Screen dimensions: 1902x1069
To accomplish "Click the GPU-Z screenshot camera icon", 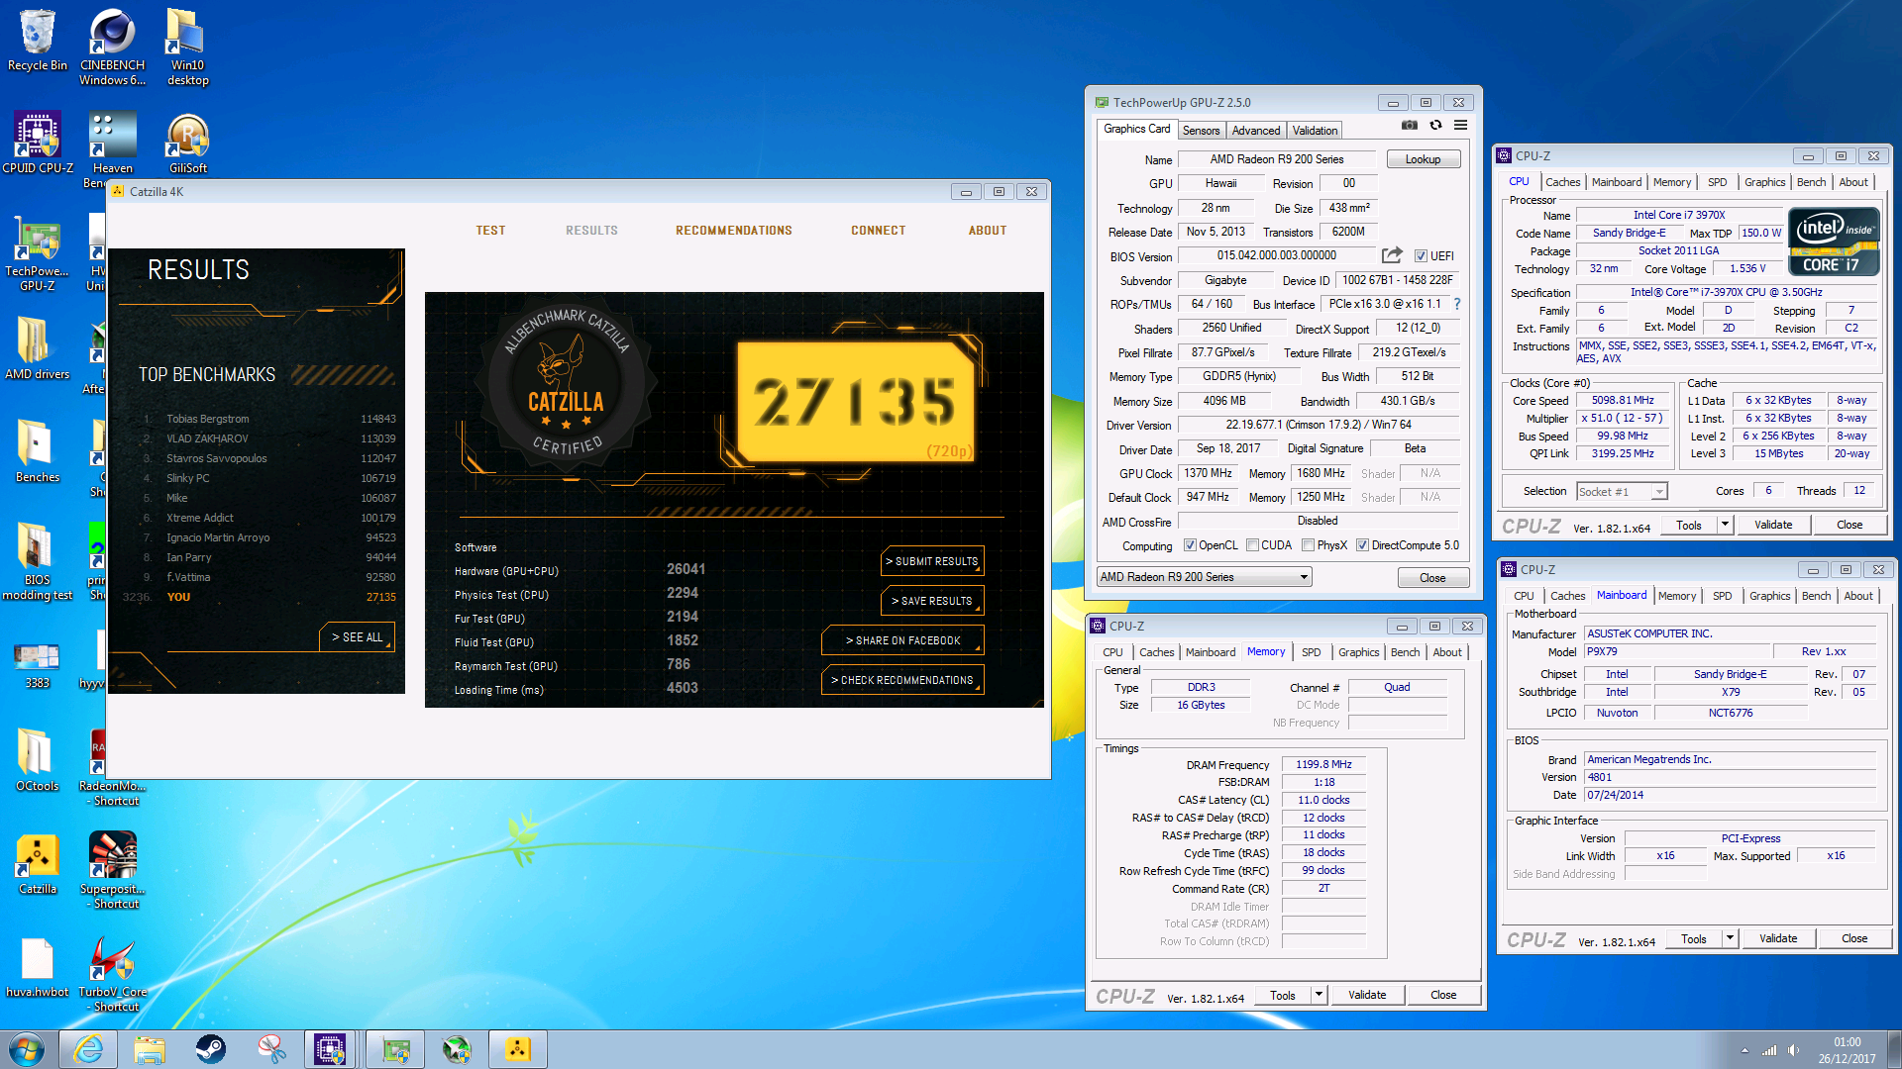I will pyautogui.click(x=1409, y=126).
